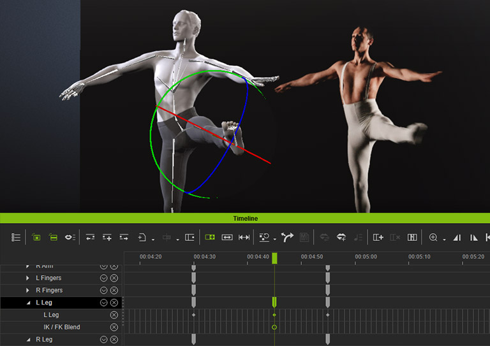The width and height of the screenshot is (490, 346).
Task: Click the zoom magnifier icon in timeline toolbar
Action: pos(434,237)
